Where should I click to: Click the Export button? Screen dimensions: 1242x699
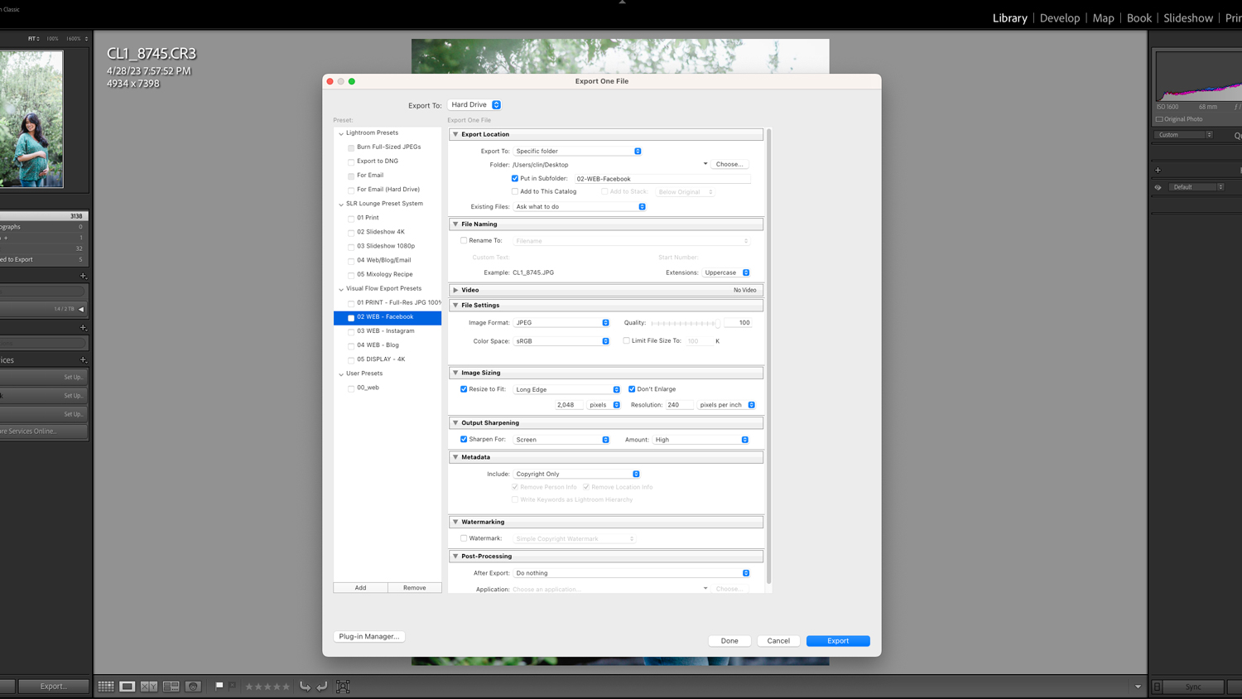tap(837, 640)
